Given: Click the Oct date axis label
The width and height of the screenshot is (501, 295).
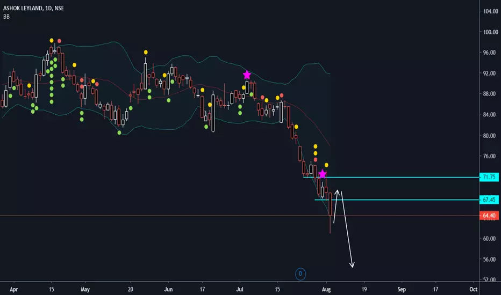Looking at the screenshot, I should pyautogui.click(x=473, y=289).
